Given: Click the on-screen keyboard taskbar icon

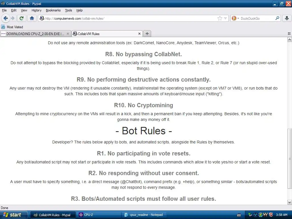Looking at the screenshot, I should click(x=239, y=215).
